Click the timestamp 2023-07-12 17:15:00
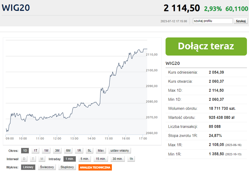This screenshot has width=249, height=171. pyautogui.click(x=174, y=21)
